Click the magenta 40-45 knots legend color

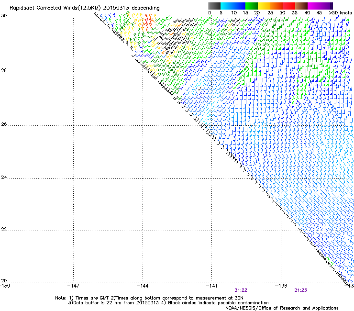click(x=314, y=6)
